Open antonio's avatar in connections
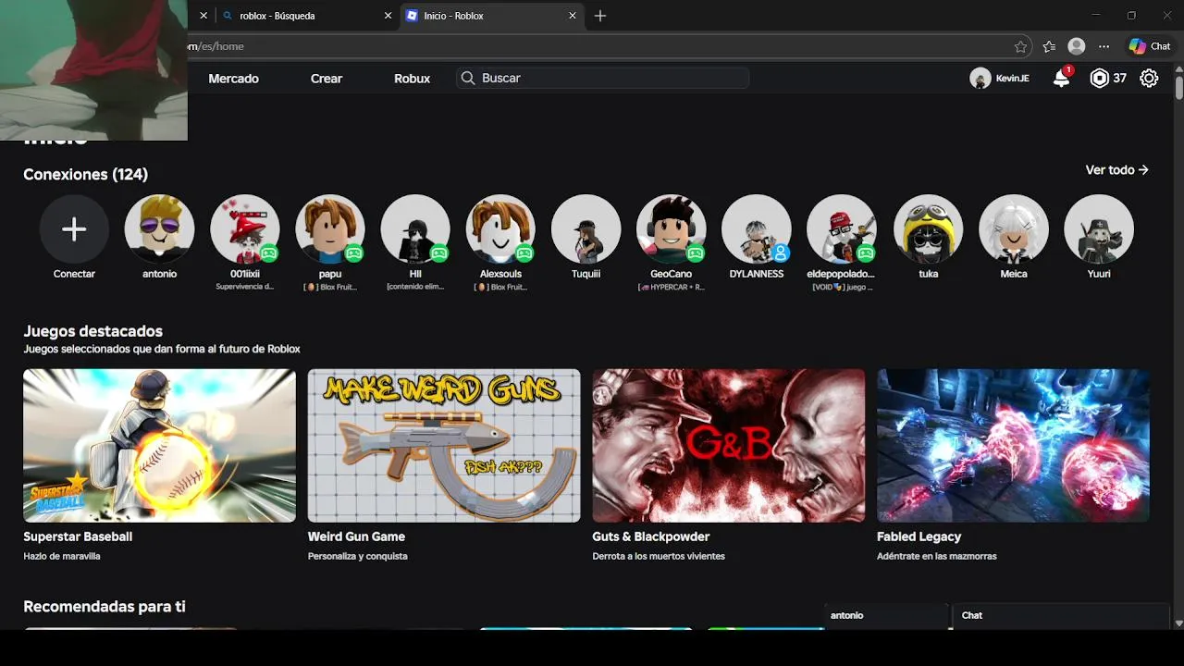This screenshot has height=666, width=1184. [159, 229]
